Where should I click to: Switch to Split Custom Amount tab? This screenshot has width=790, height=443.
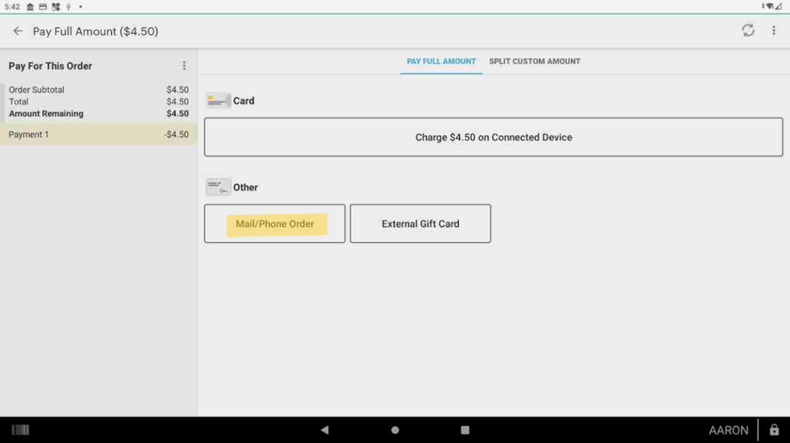[534, 62]
